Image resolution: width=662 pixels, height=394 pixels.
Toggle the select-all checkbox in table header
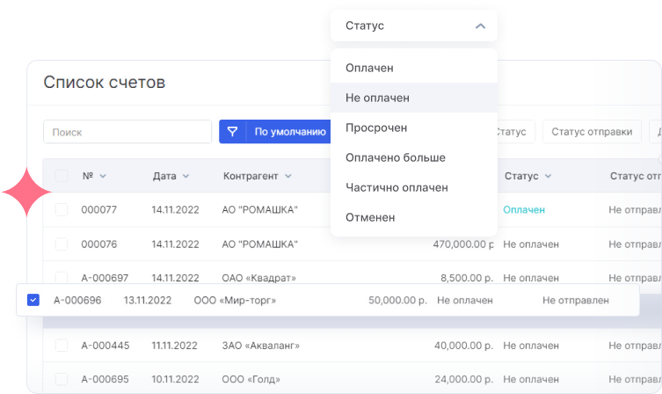pos(62,176)
